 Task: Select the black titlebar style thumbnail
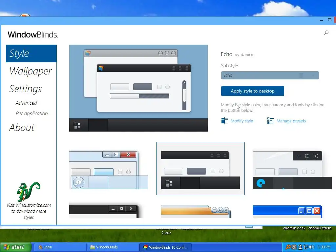pos(104,211)
